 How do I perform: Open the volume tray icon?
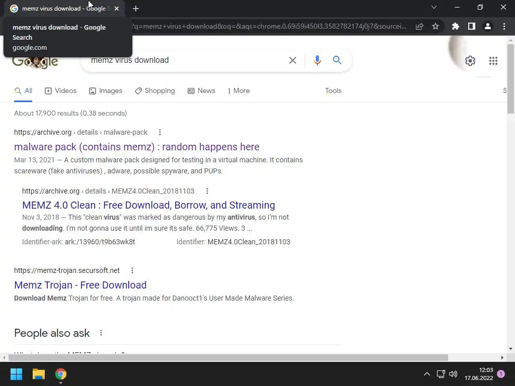tap(453, 374)
